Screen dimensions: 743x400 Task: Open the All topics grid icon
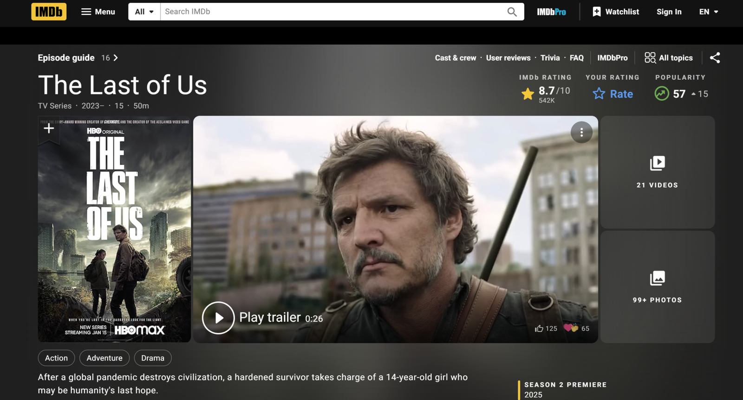tap(650, 57)
